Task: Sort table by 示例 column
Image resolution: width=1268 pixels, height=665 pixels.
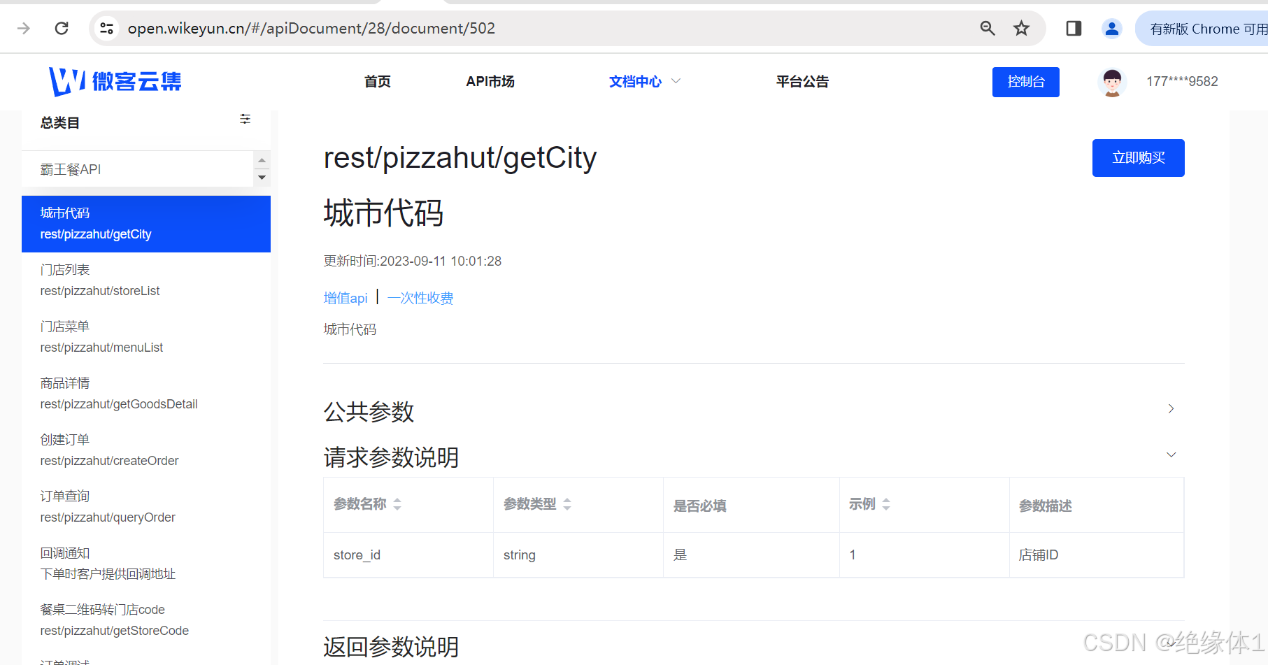Action: 886,504
